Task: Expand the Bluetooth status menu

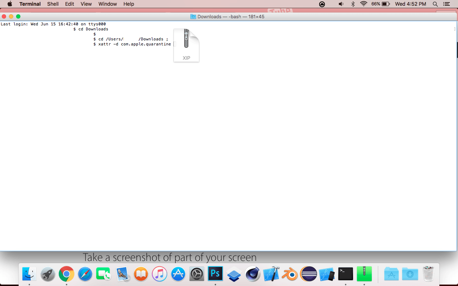Action: (353, 4)
